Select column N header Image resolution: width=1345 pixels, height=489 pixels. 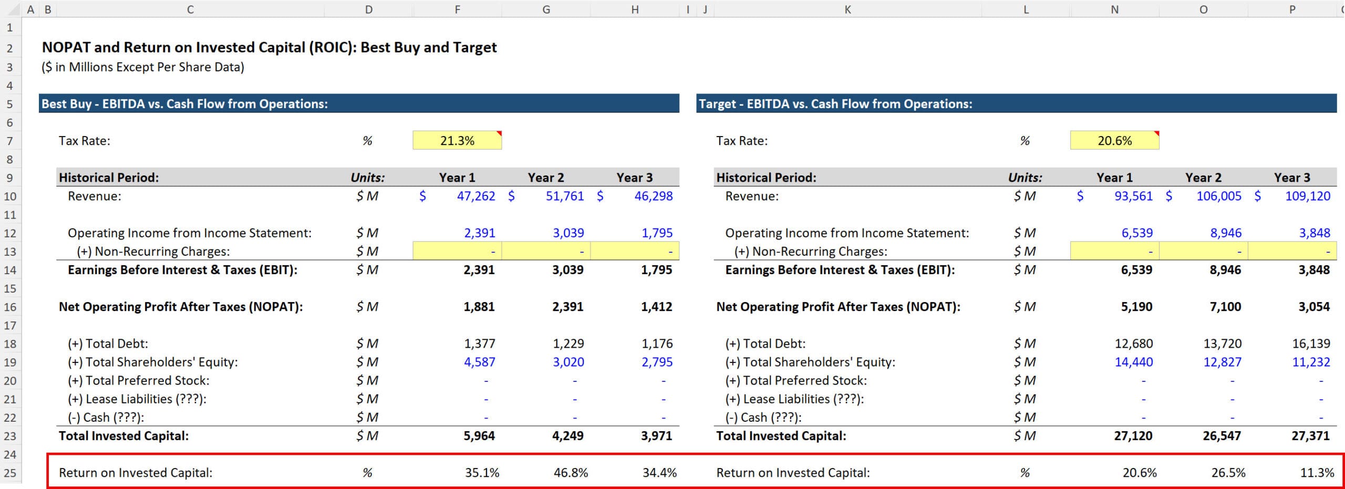click(1114, 9)
